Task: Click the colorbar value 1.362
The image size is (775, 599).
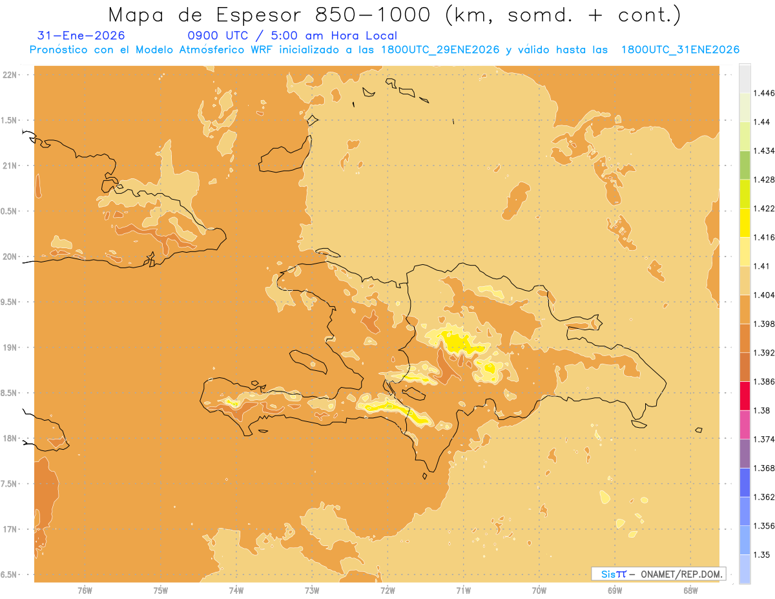Action: (764, 497)
